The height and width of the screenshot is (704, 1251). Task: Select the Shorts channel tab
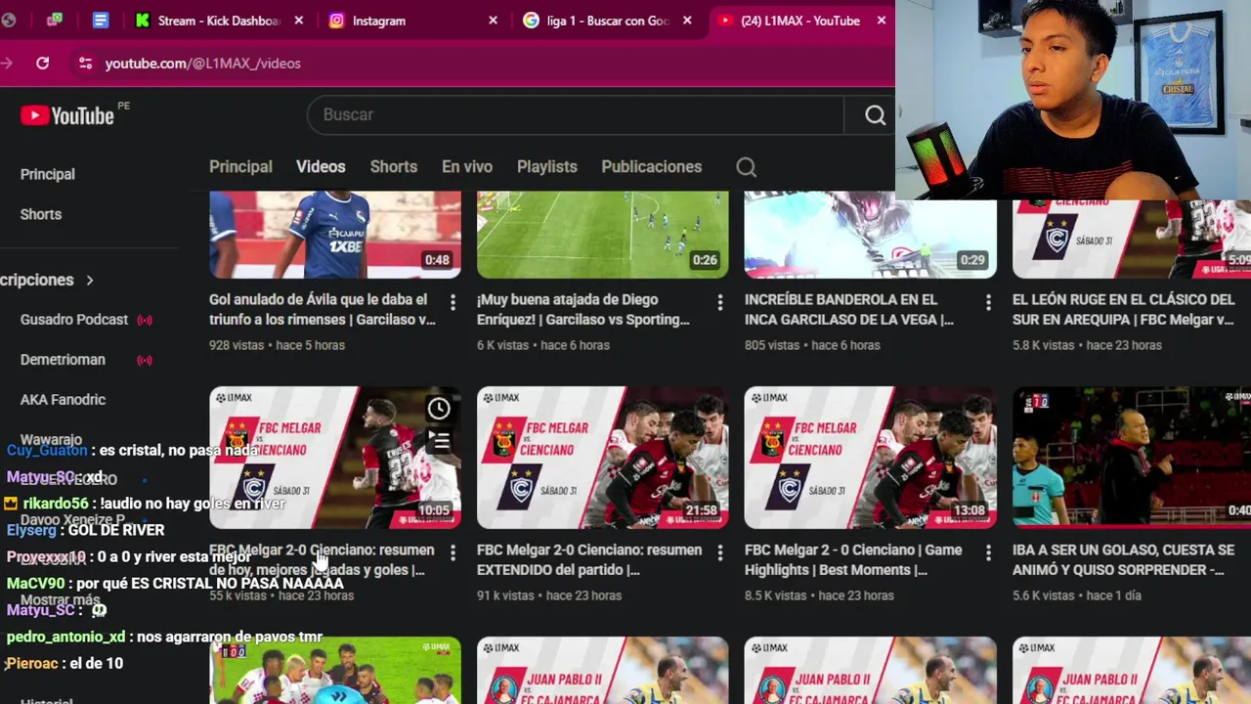(394, 167)
